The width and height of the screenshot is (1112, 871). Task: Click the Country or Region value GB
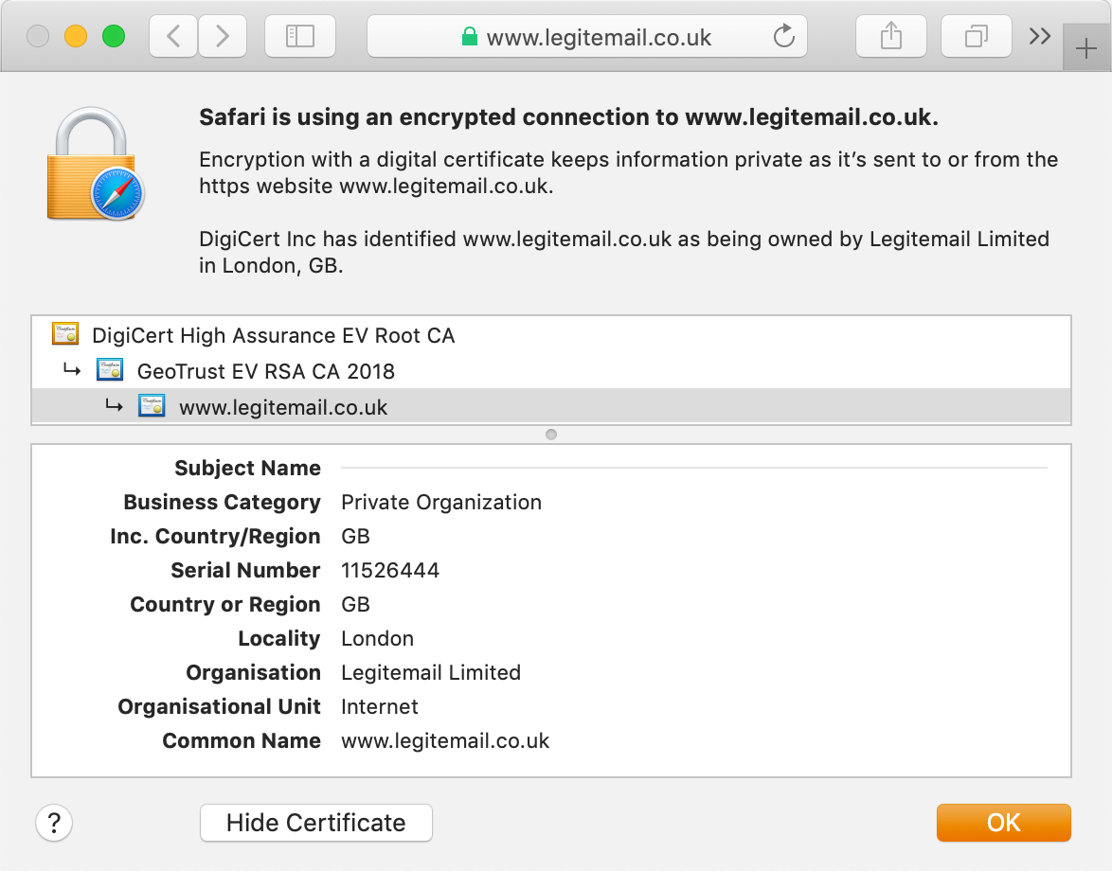coord(355,605)
